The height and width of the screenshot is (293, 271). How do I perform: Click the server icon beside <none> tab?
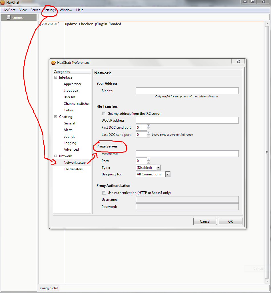tap(9, 18)
